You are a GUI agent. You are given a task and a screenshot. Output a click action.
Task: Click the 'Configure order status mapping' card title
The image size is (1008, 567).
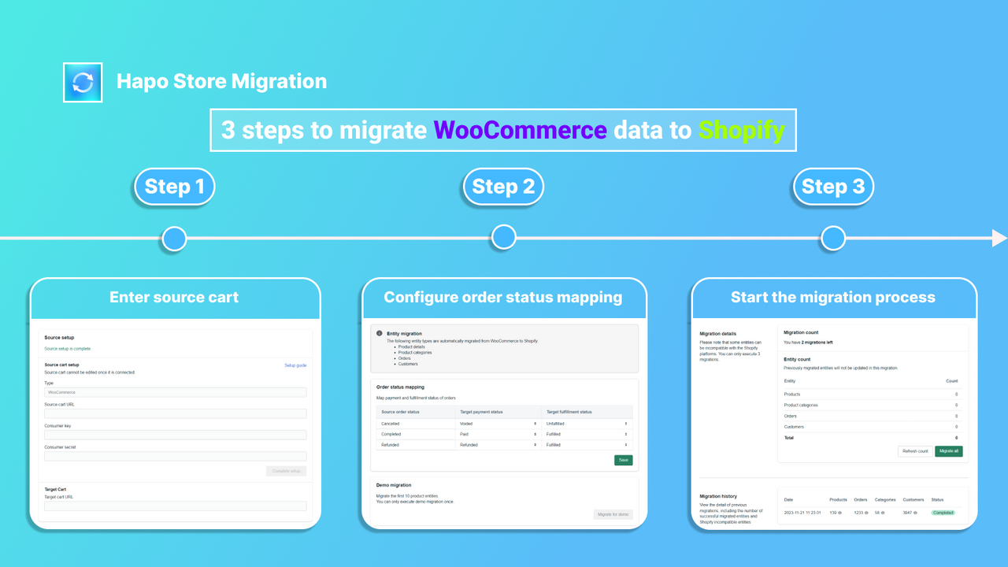503,298
